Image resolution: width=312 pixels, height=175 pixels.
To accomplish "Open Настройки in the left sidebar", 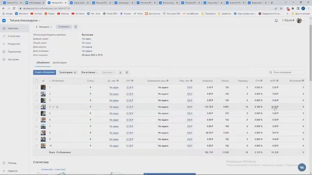I will [x=13, y=59].
